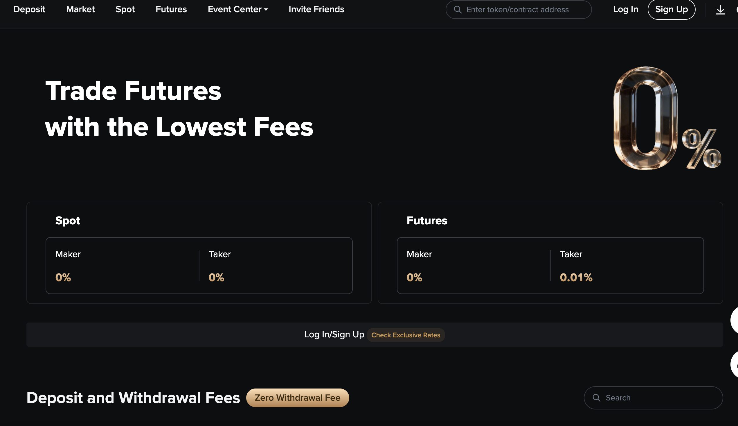Click the Sign Up button

(671, 9)
